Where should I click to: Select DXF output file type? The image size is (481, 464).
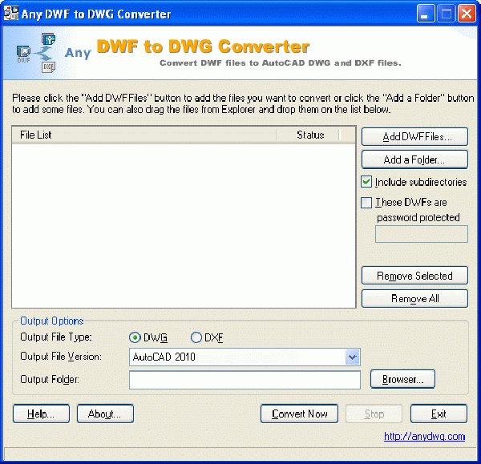196,337
